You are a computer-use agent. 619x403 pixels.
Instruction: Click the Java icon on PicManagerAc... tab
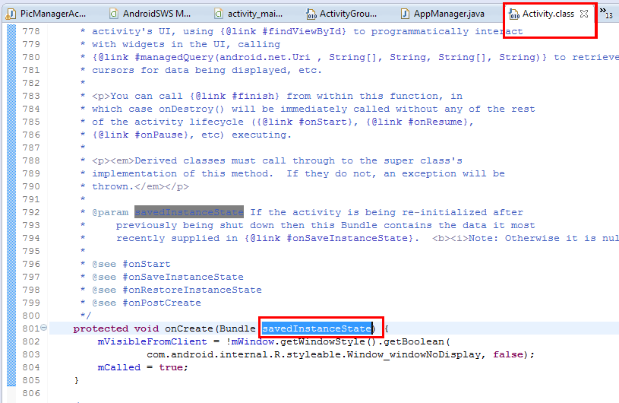[11, 14]
